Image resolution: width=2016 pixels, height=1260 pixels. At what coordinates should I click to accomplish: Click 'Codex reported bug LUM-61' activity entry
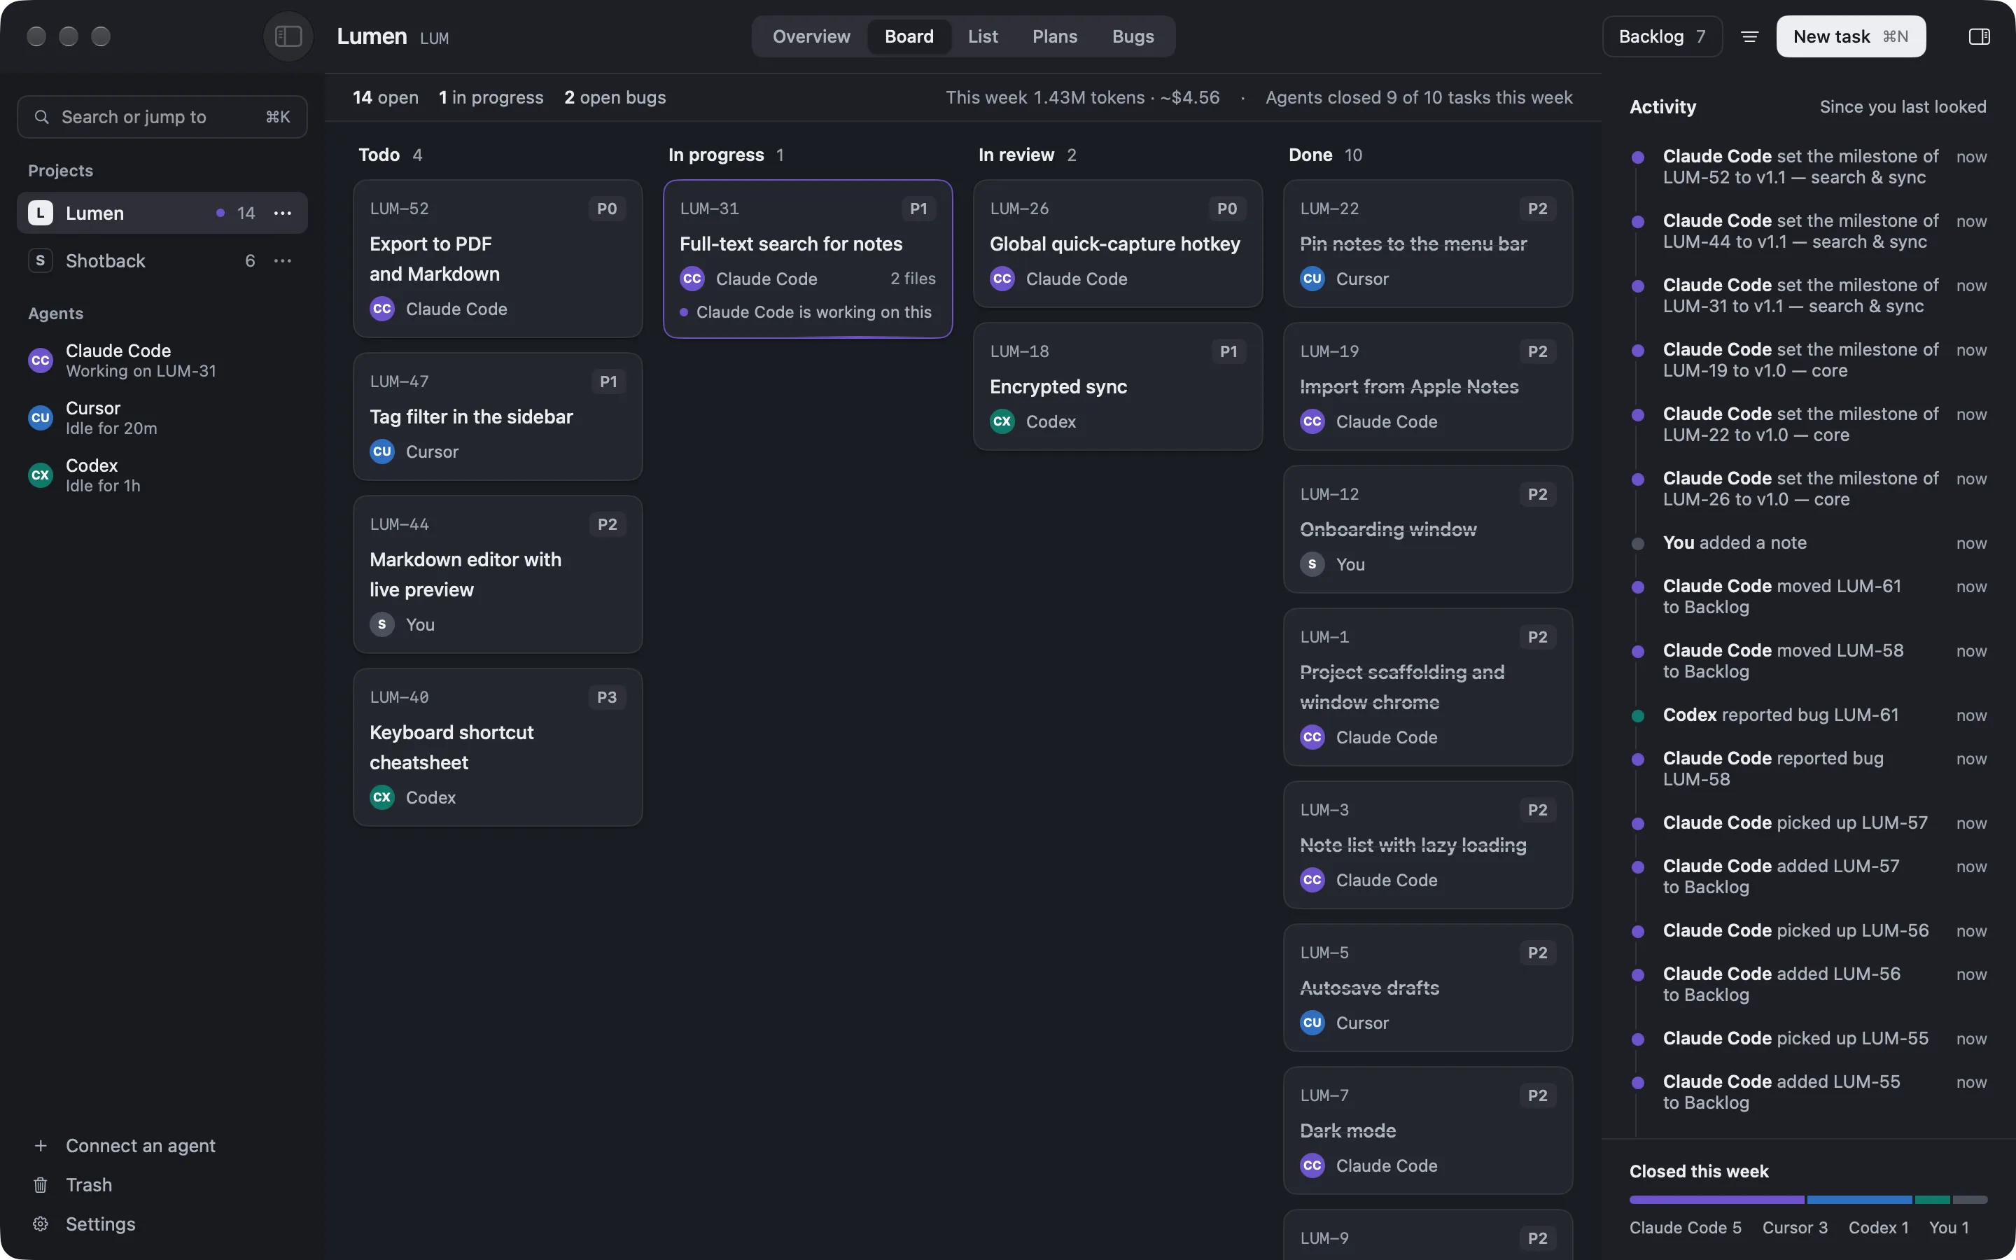coord(1807,715)
